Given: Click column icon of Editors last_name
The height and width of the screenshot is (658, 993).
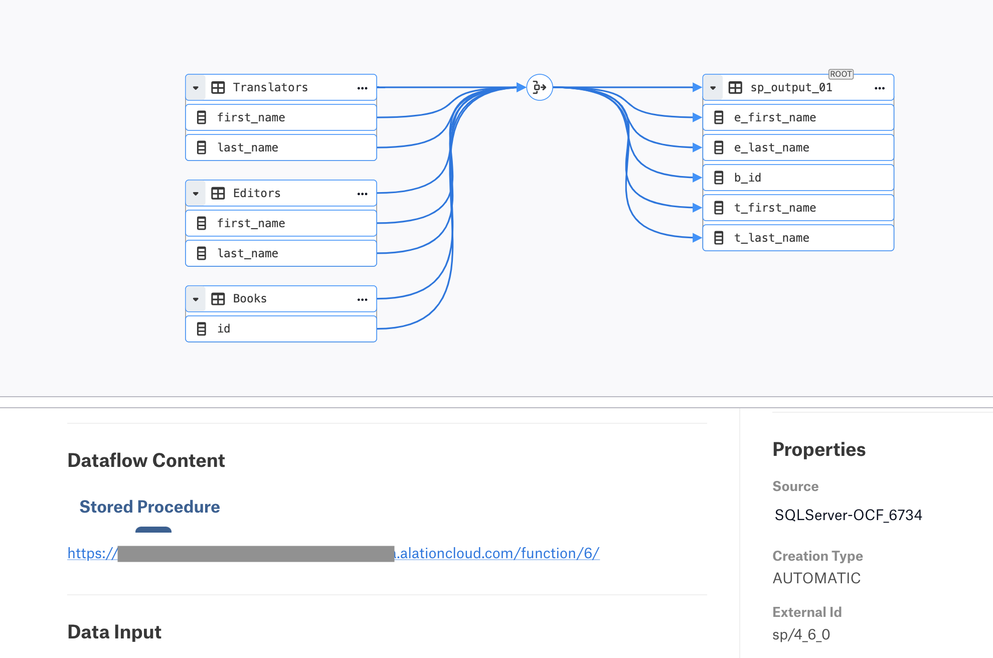Looking at the screenshot, I should (202, 253).
